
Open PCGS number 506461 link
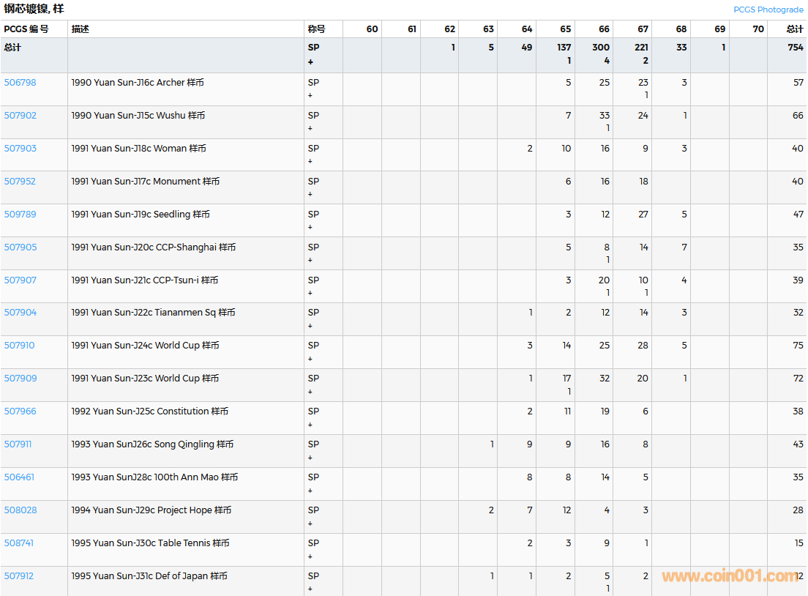(x=19, y=477)
